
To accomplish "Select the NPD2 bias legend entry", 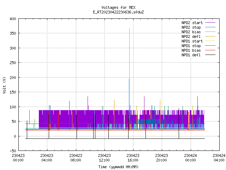I will pyautogui.click(x=191, y=32).
